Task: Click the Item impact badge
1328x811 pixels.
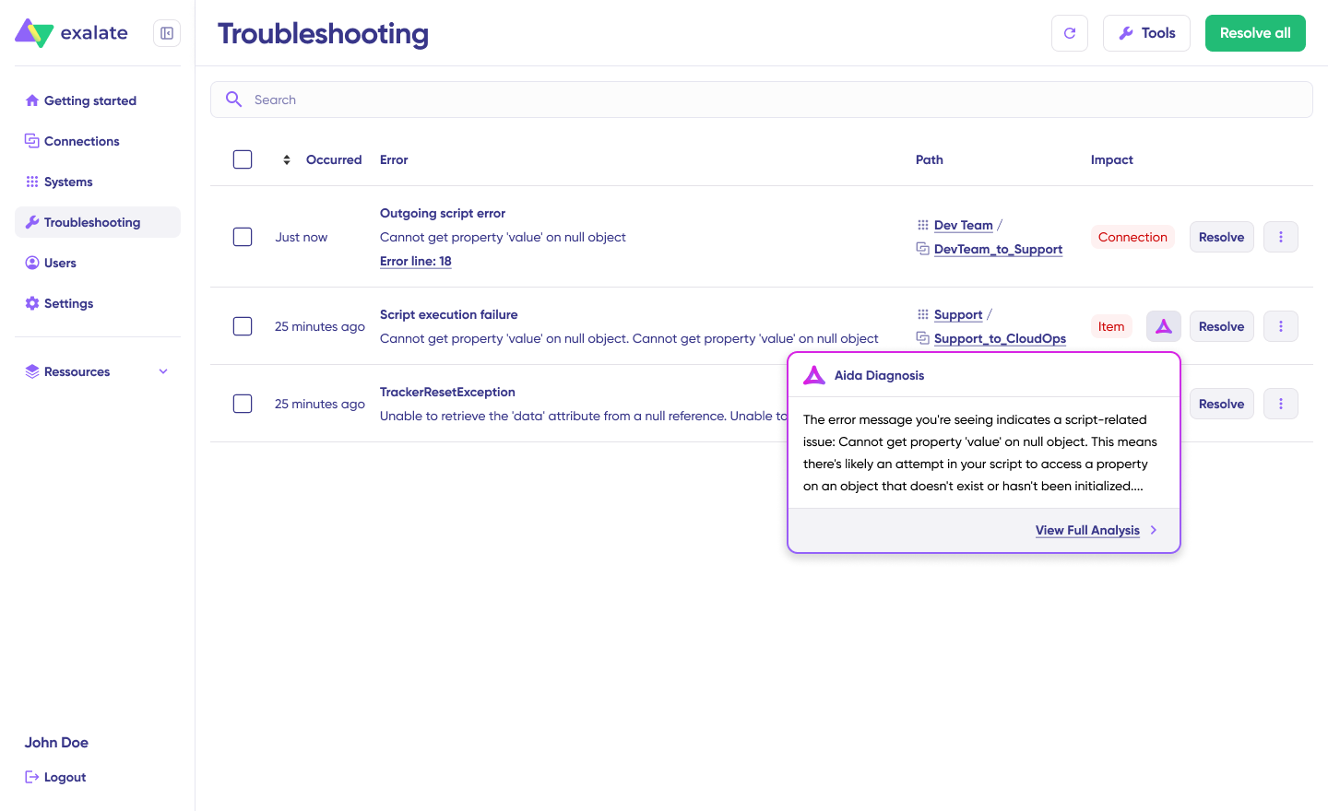Action: (x=1111, y=326)
